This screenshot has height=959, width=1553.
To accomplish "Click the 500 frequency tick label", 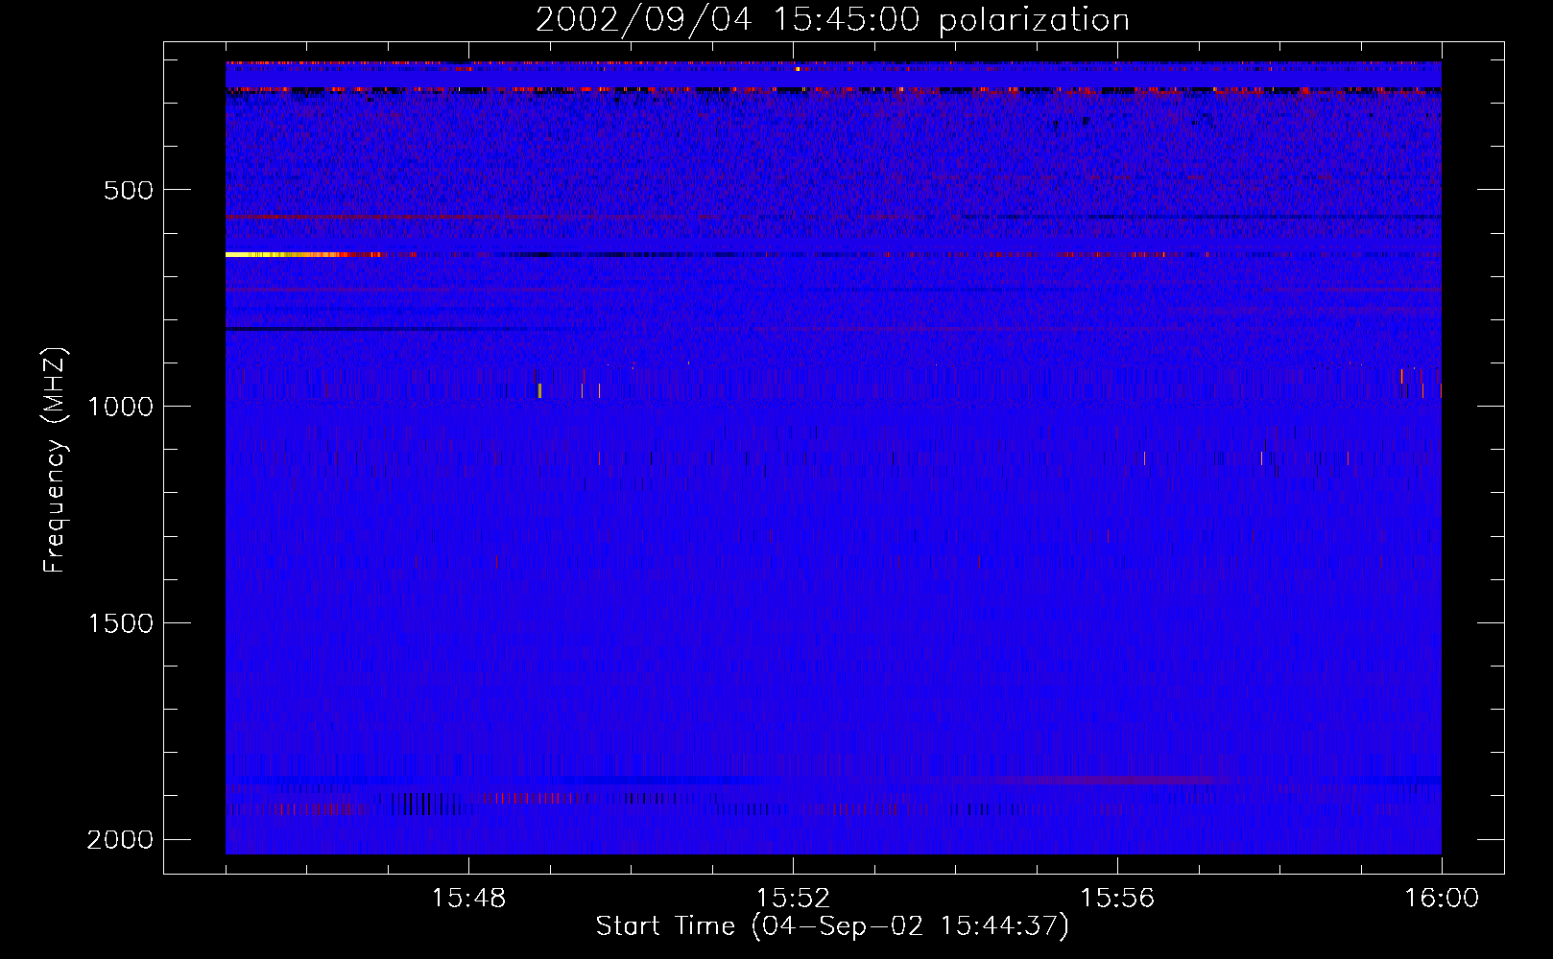I will [x=129, y=190].
